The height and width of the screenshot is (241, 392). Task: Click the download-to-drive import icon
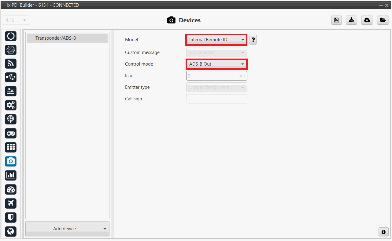(x=352, y=20)
